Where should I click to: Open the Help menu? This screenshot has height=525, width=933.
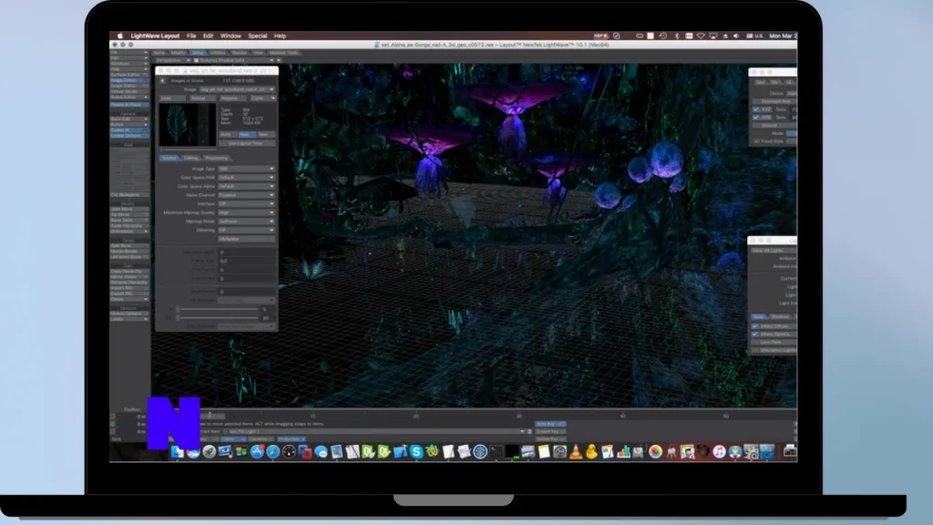coord(280,36)
